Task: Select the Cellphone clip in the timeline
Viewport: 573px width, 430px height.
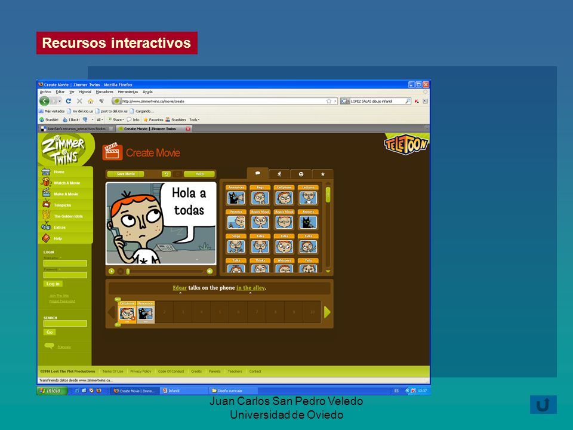Action: (x=127, y=312)
